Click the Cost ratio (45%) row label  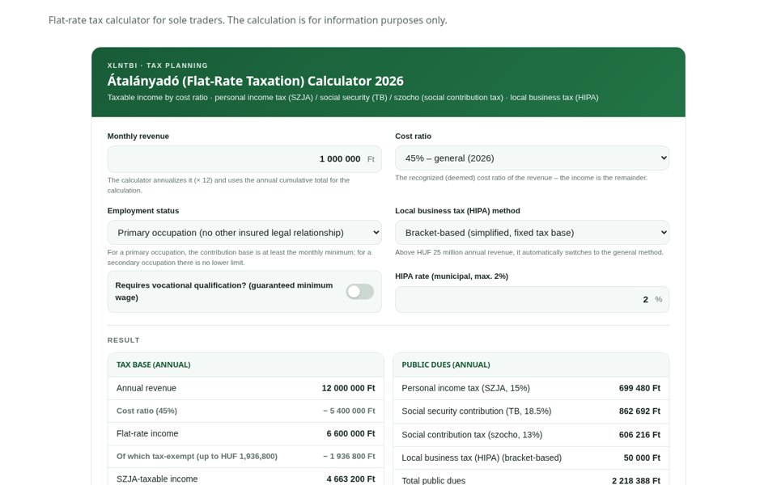pos(146,411)
